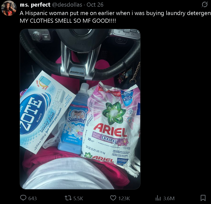Open the tweet text about laundry detergent
The image size is (211, 204).
pyautogui.click(x=115, y=13)
